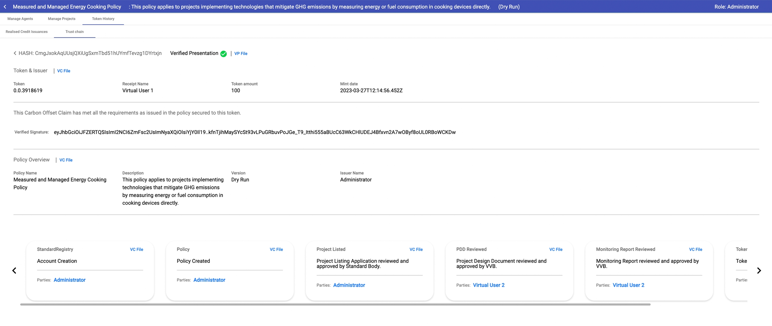Open VC File on StandardRegistry card
Viewport: 772px width, 326px height.
click(x=136, y=250)
